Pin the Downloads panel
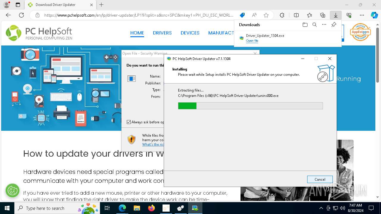The height and width of the screenshot is (214, 381). point(334,25)
